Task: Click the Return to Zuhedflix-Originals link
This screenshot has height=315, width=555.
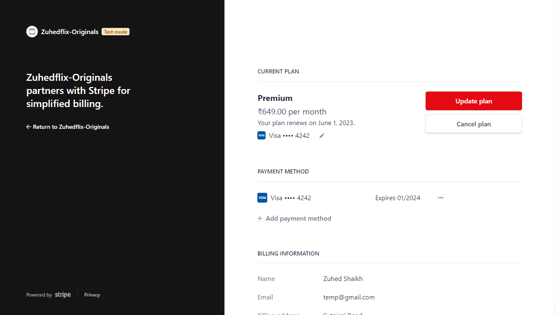Action: (68, 127)
